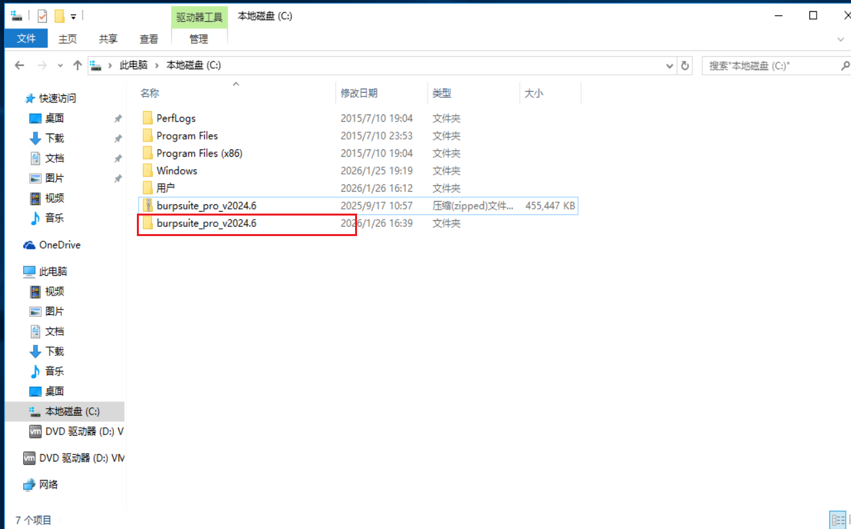Open pinned 桌面 under quick access
851x529 pixels.
[55, 118]
